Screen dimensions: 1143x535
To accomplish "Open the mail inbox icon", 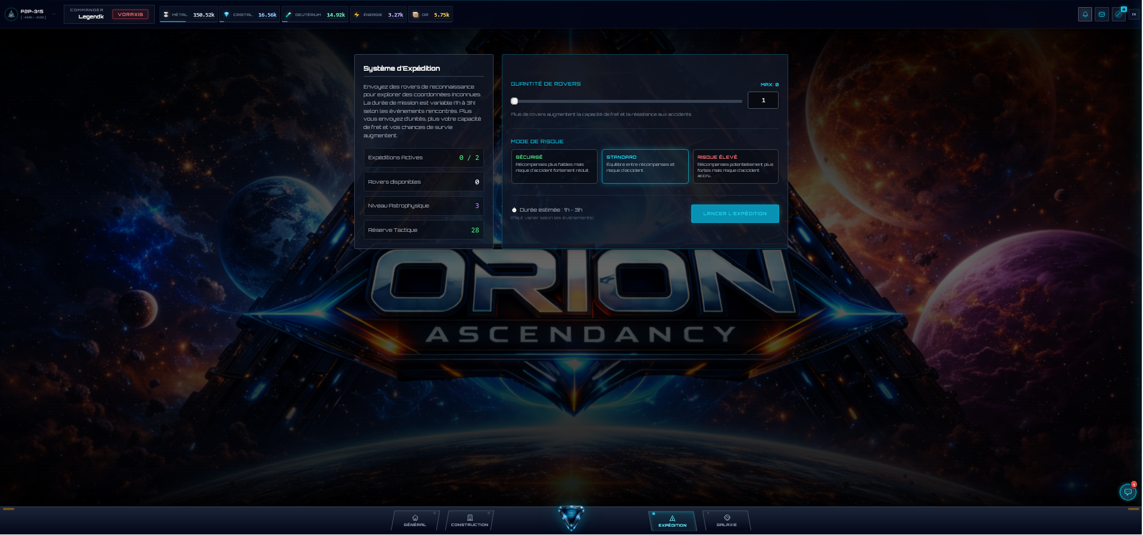I will (1101, 14).
